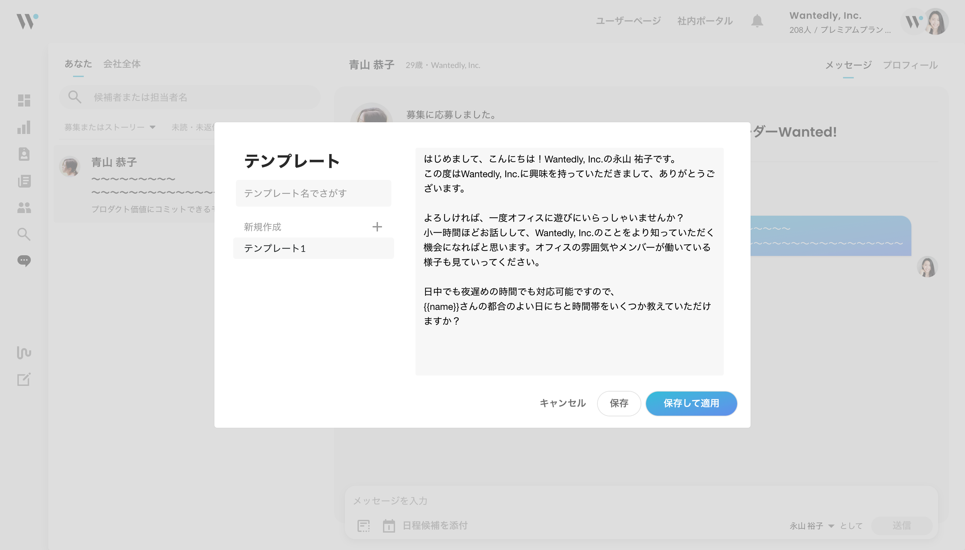Click the テンプレート dialog heading
Image resolution: width=965 pixels, height=550 pixels.
292,161
